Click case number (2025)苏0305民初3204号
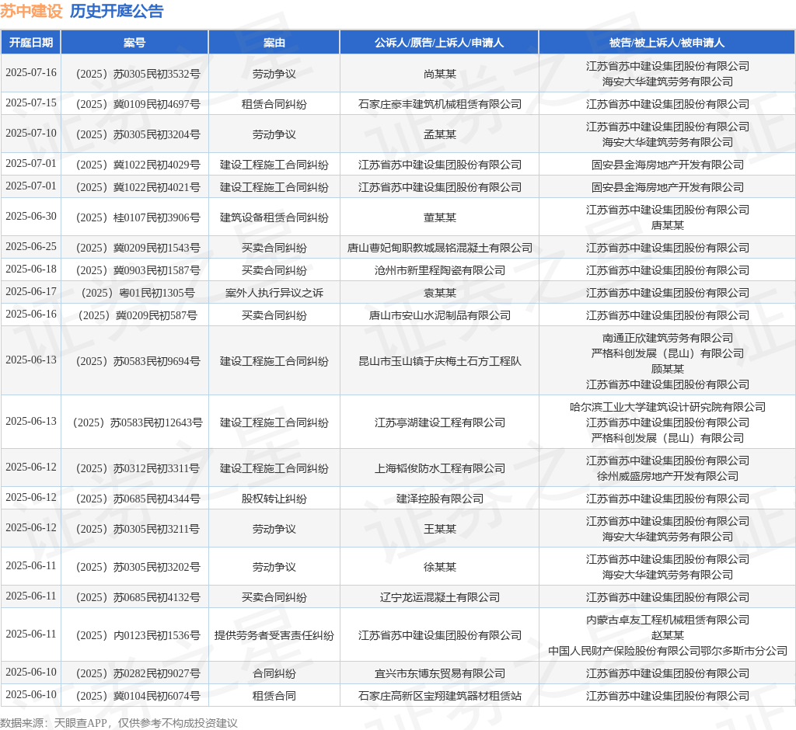Image resolution: width=796 pixels, height=730 pixels. pyautogui.click(x=138, y=134)
